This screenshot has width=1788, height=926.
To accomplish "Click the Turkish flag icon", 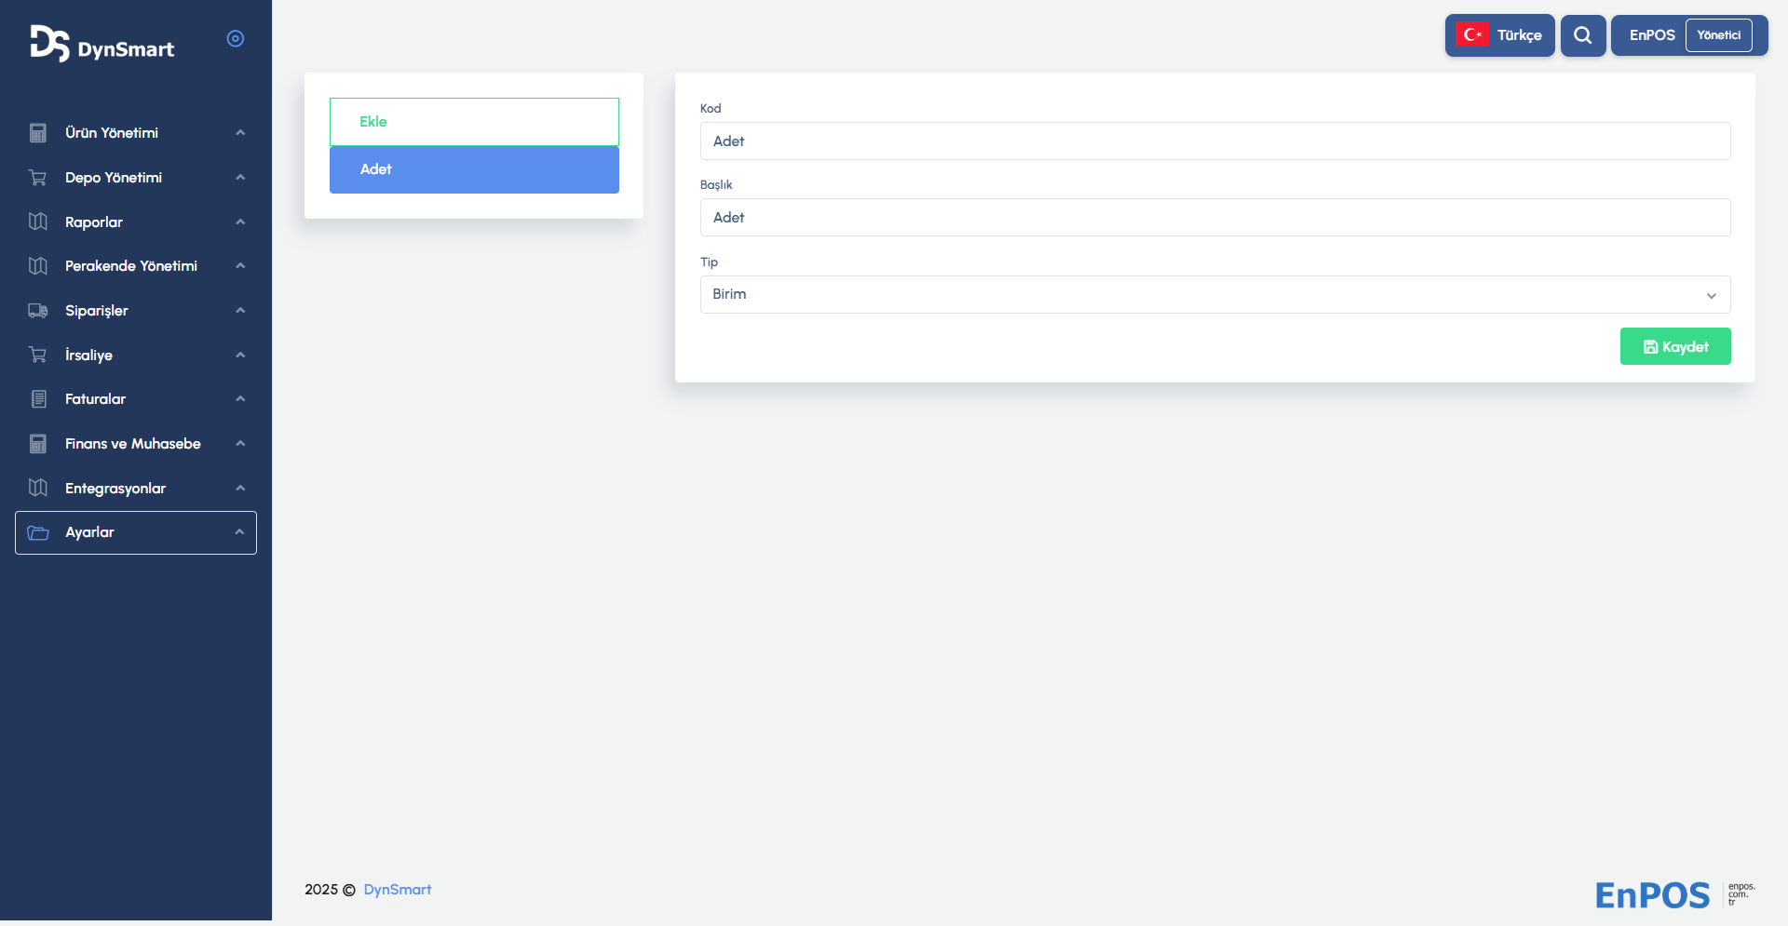I will tap(1472, 35).
